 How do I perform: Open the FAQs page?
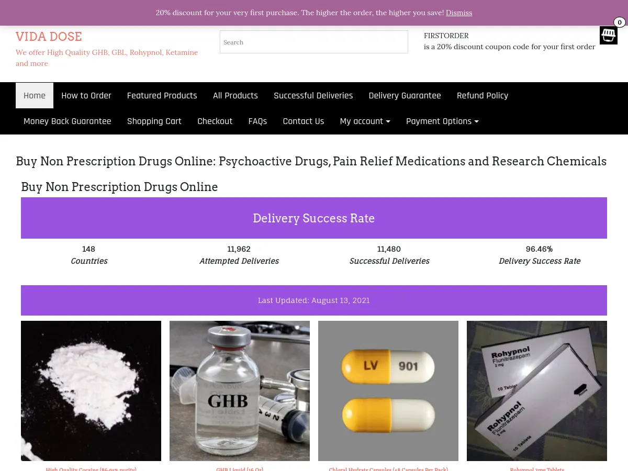pyautogui.click(x=257, y=121)
